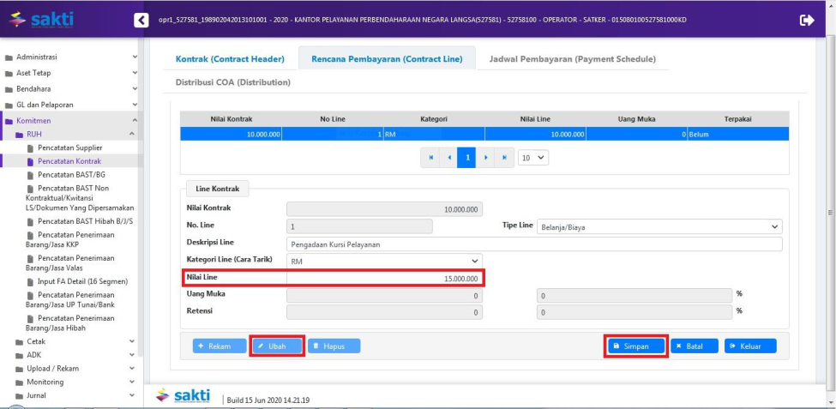Image resolution: width=836 pixels, height=409 pixels.
Task: Open Jadwal Pembayaran (Payment Schedule) tab
Action: pos(572,59)
